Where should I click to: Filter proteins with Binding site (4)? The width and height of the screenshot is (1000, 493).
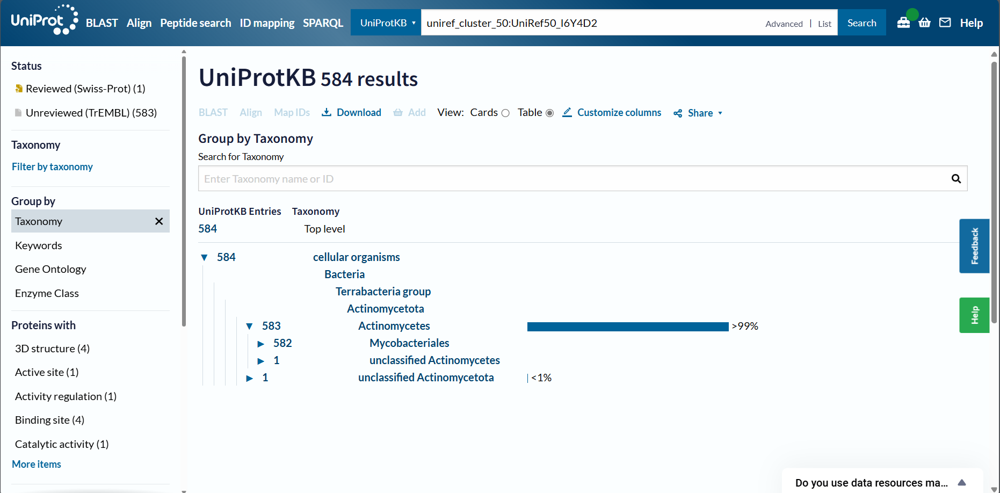pyautogui.click(x=49, y=420)
